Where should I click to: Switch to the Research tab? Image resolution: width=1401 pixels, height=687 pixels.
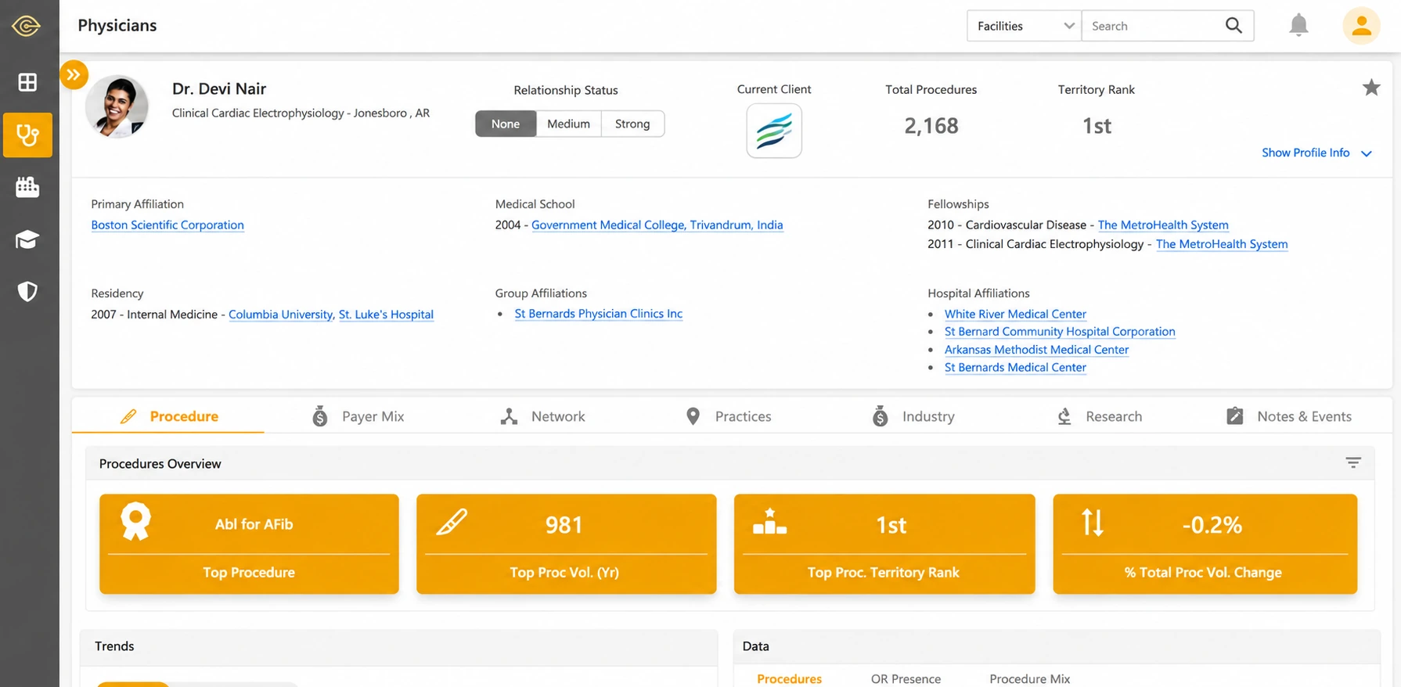(1099, 416)
